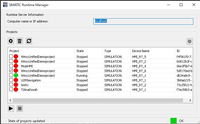Click the horizontal scrollbar left arrow
Image resolution: width=200 pixels, height=124 pixels.
pyautogui.click(x=10, y=100)
